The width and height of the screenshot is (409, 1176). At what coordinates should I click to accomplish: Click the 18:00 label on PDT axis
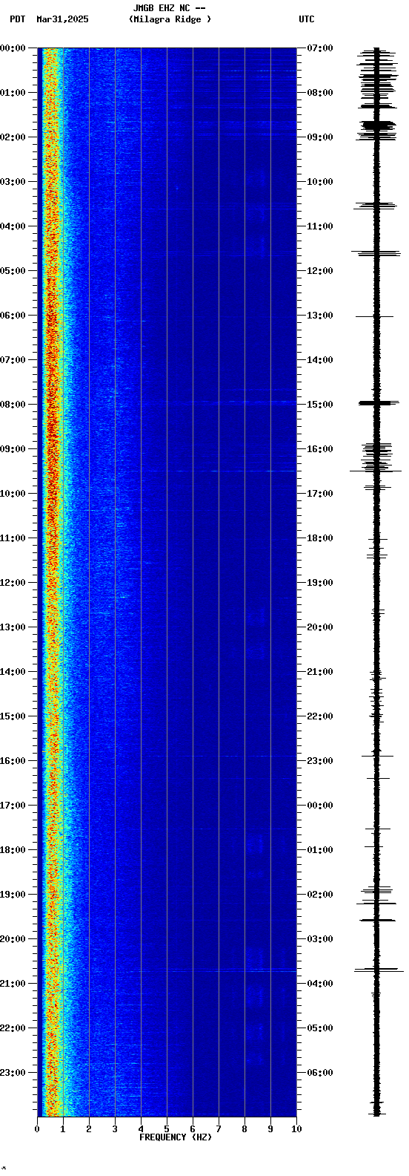[13, 850]
